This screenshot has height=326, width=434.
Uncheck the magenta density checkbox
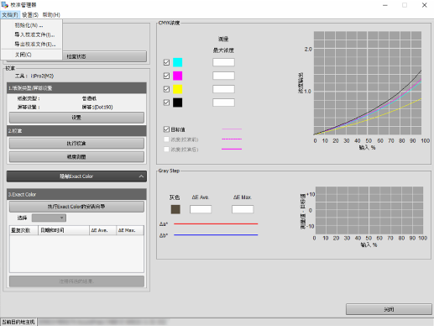tap(166, 76)
